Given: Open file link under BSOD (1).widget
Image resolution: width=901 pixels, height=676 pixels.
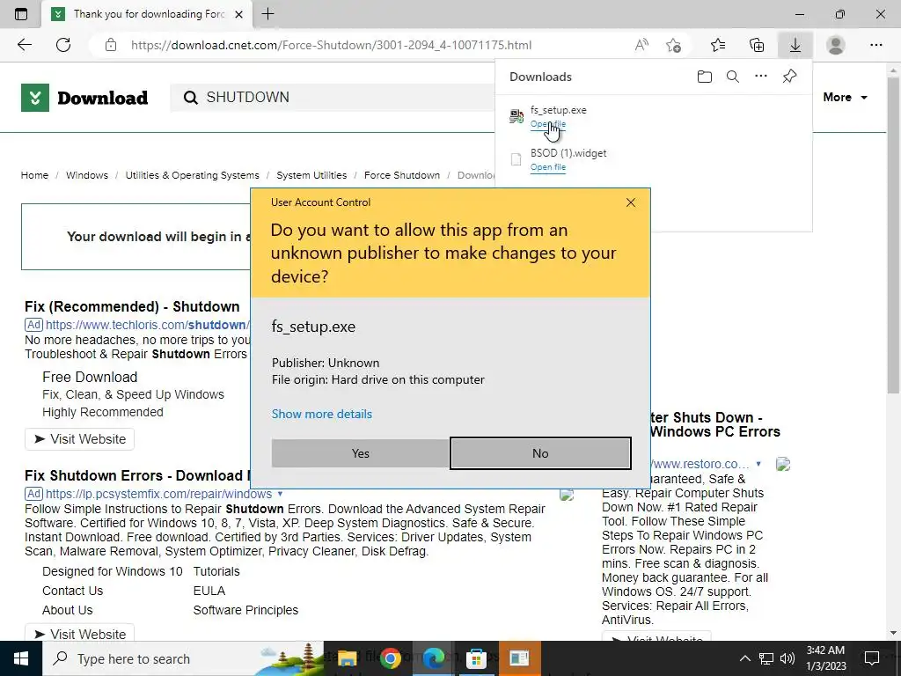Looking at the screenshot, I should [547, 166].
